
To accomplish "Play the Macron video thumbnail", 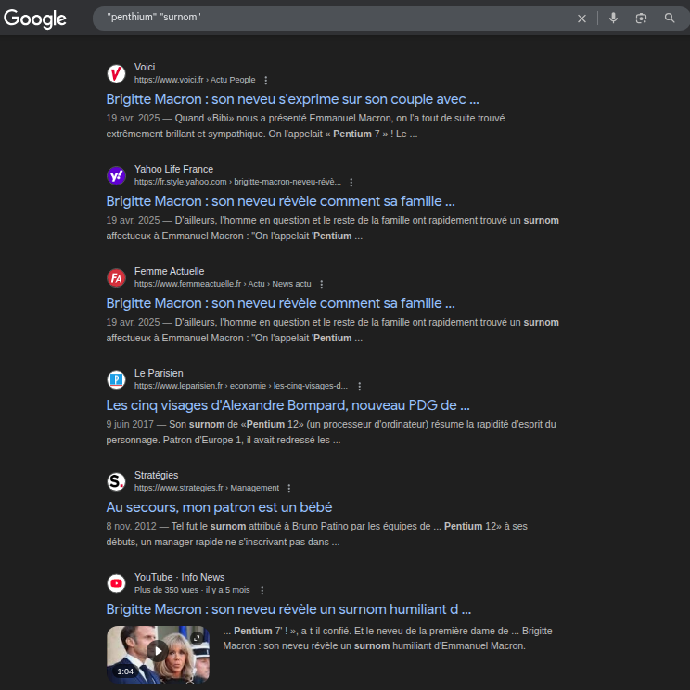I will pos(158,651).
